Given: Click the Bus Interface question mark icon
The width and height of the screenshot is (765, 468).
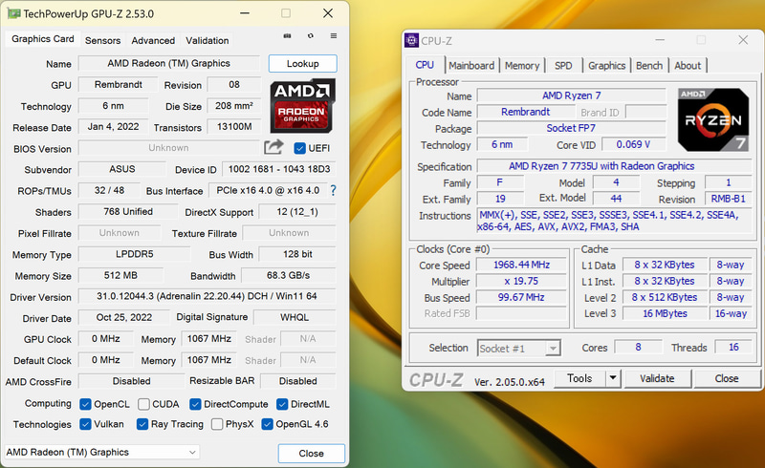Looking at the screenshot, I should coord(333,191).
